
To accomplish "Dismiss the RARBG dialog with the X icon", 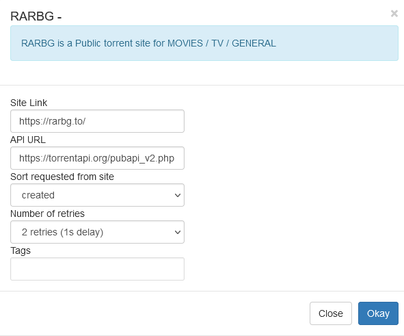I will coord(394,14).
